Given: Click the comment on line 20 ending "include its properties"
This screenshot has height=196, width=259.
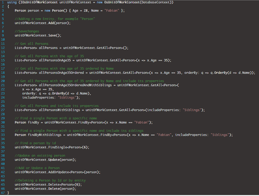Looking at the screenshot, I should click(x=89, y=81).
